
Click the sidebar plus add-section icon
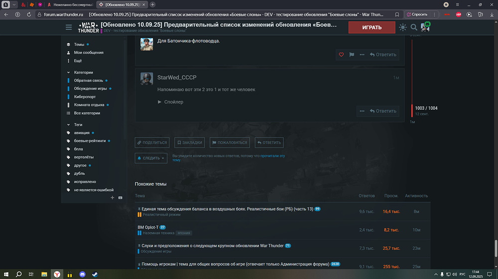(x=112, y=198)
